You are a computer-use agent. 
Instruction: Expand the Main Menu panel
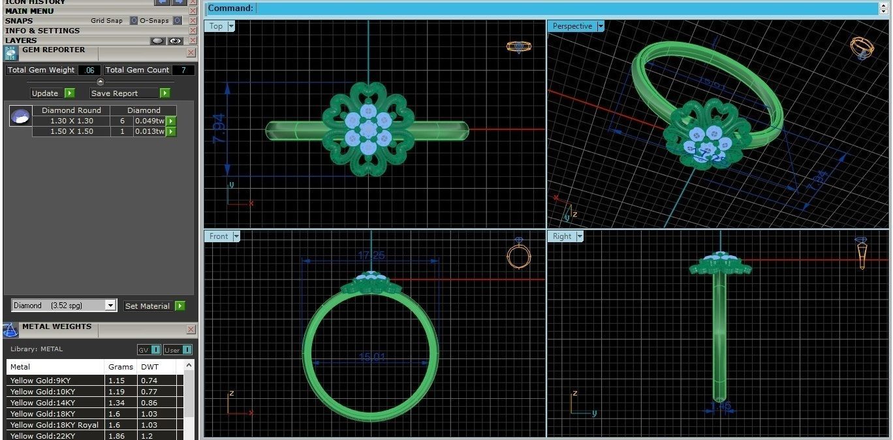pos(30,11)
